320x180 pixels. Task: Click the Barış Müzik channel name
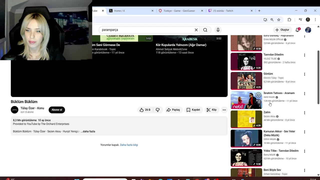[x=269, y=155]
